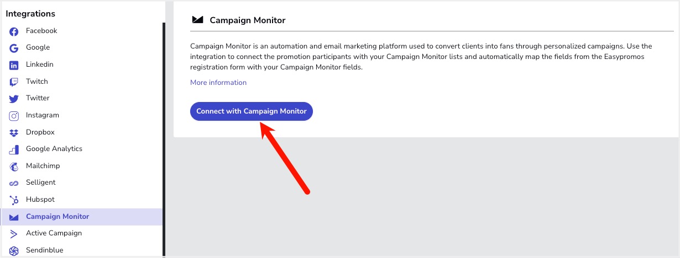Click the Active Campaign arrow icon
The image size is (680, 258).
(x=14, y=234)
